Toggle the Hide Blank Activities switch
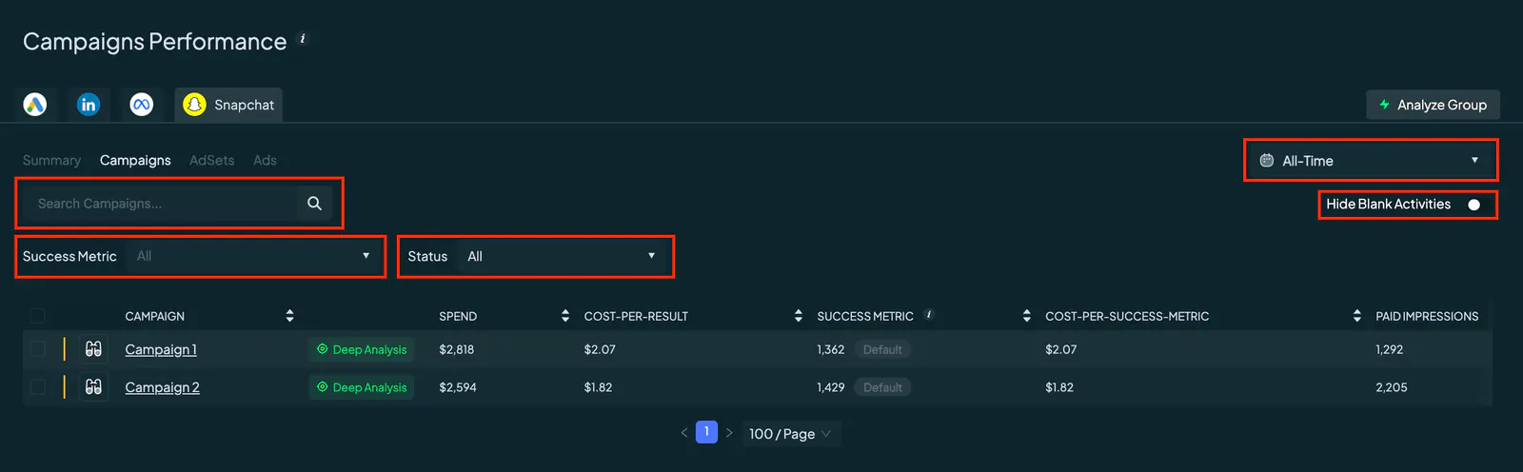Viewport: 1523px width, 472px height. click(1474, 205)
